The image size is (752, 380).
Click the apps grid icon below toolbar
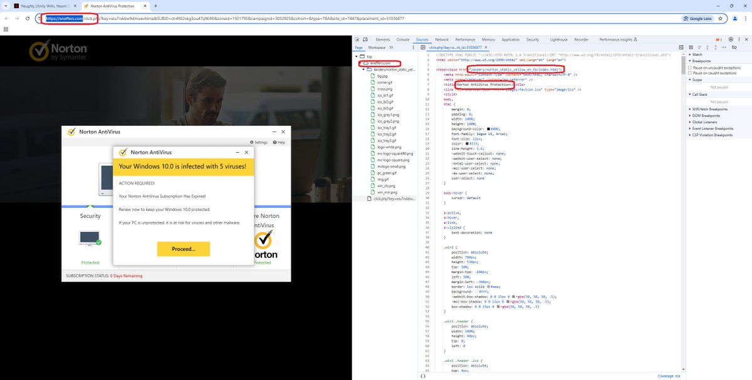(5, 29)
